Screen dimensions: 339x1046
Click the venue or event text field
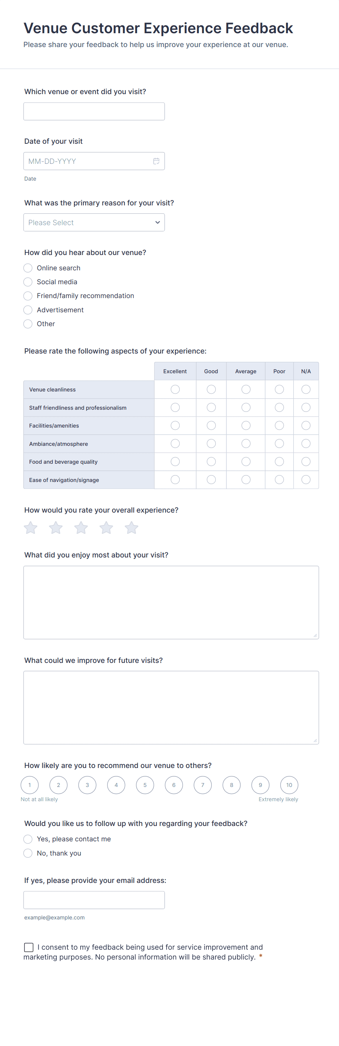pyautogui.click(x=94, y=112)
